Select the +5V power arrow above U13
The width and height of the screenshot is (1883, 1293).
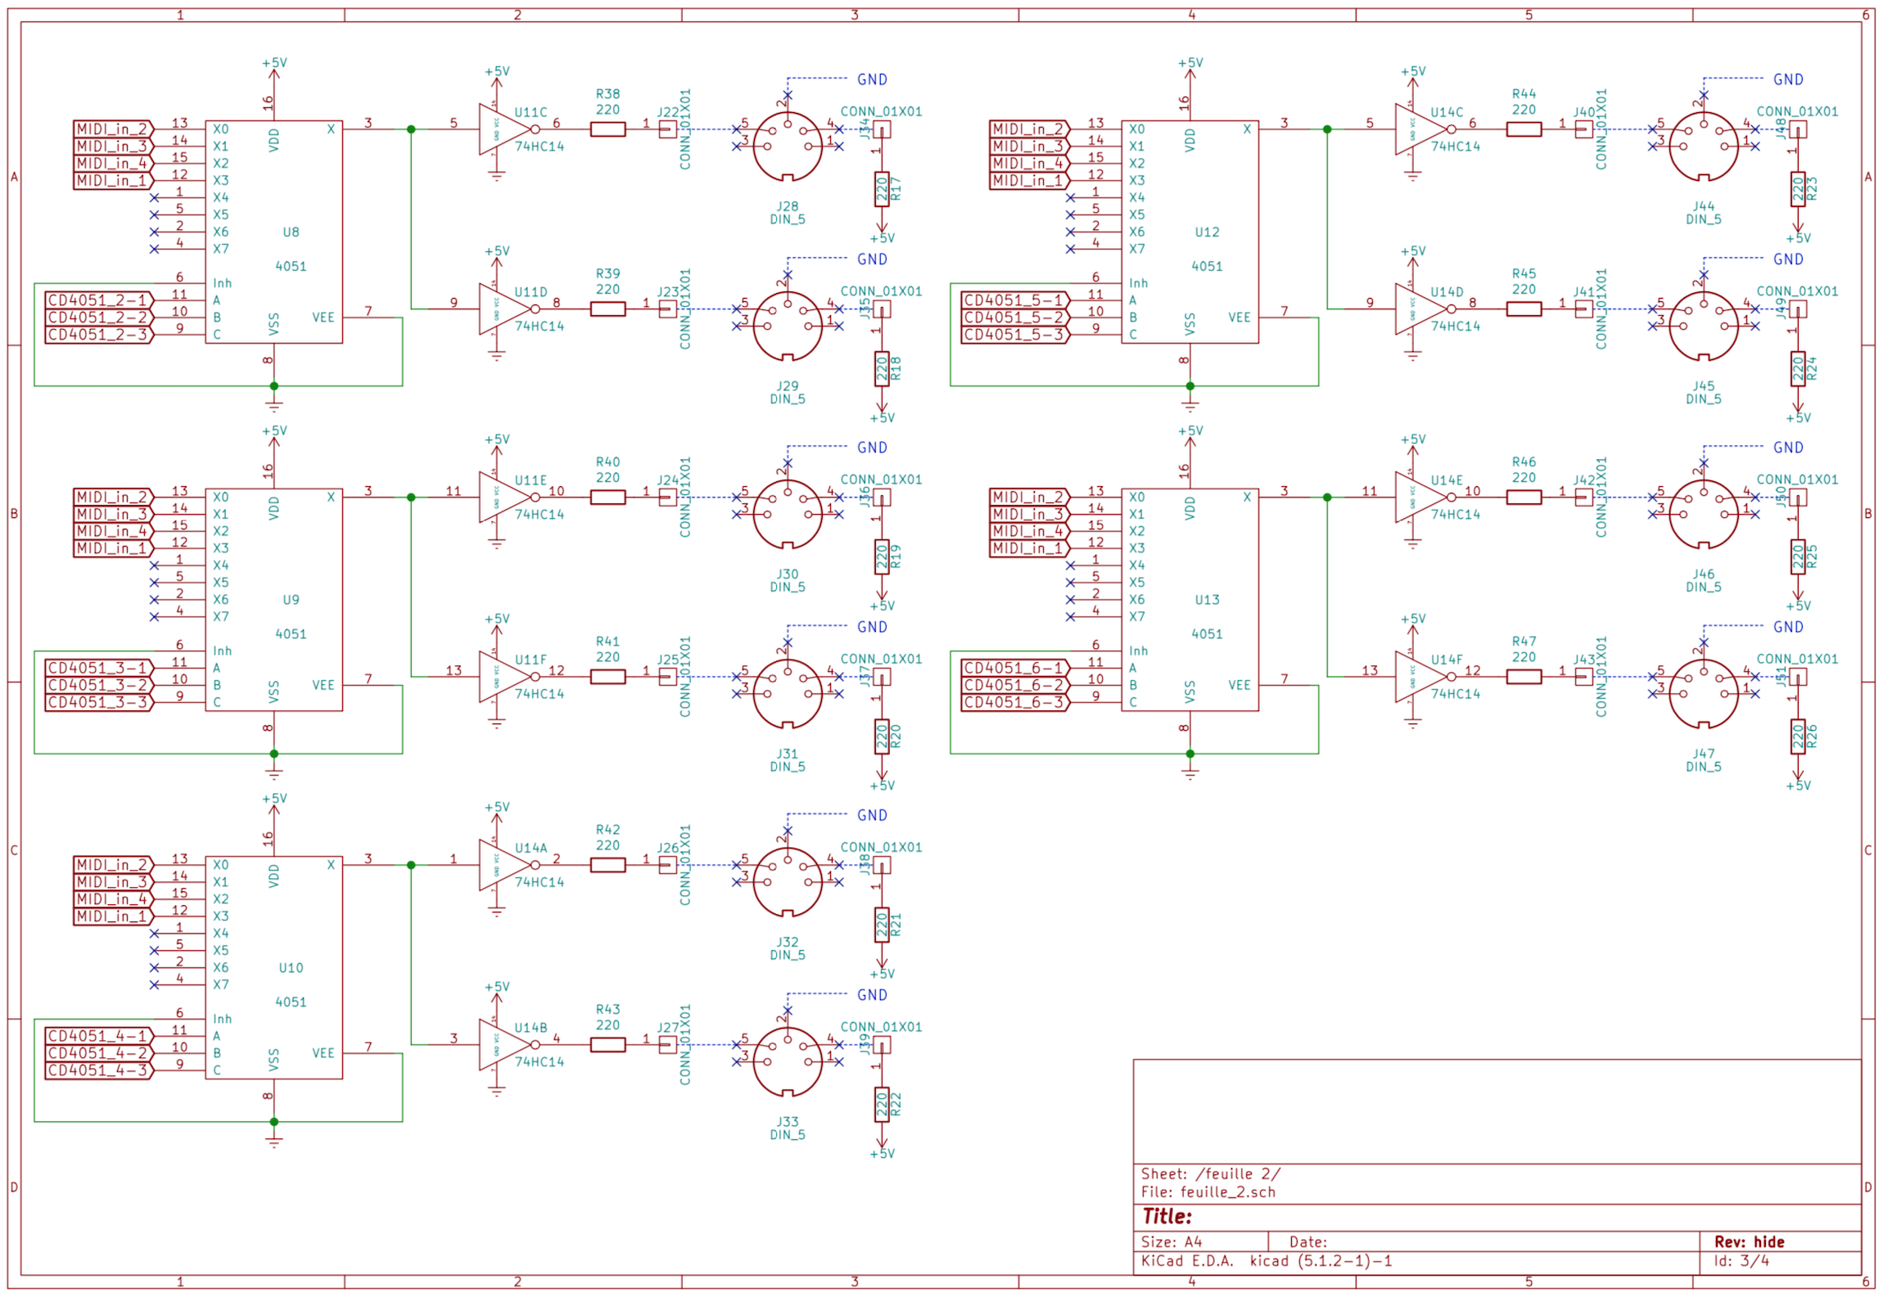coord(1190,442)
